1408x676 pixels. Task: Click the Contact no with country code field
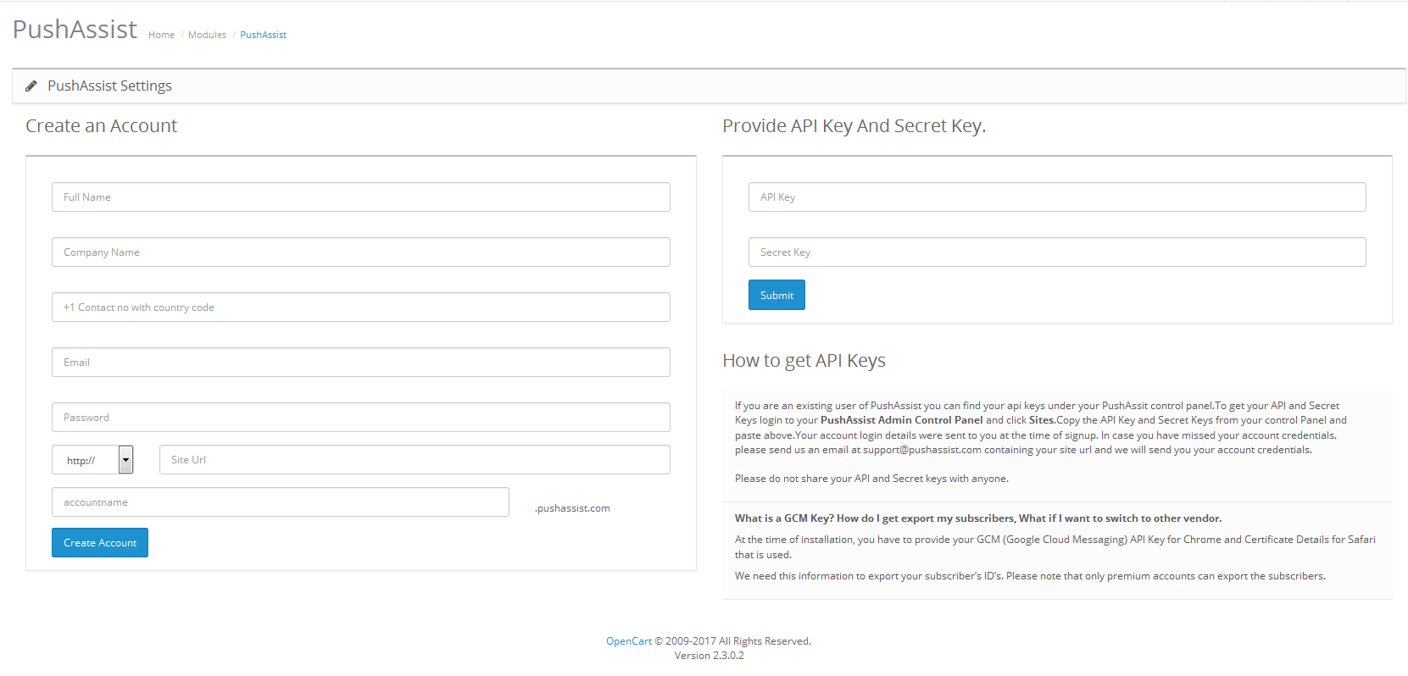(x=361, y=307)
